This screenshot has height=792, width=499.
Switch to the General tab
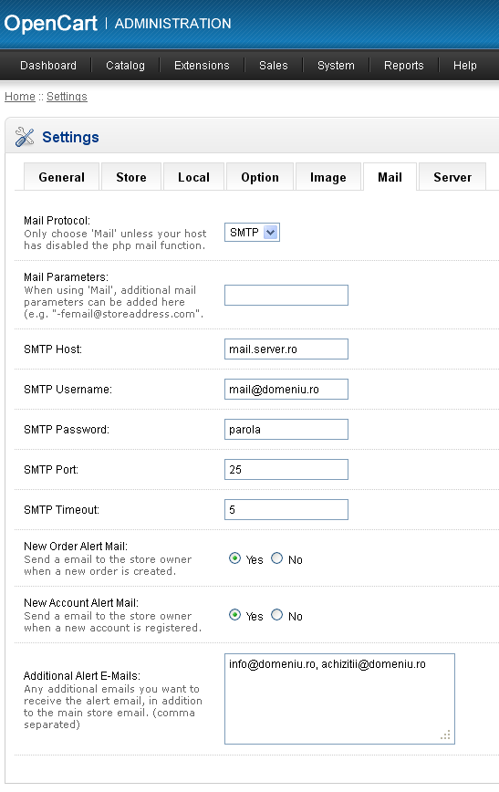[62, 177]
